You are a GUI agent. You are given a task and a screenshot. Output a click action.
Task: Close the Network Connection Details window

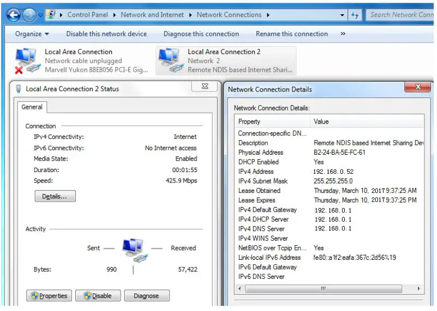[x=417, y=87]
